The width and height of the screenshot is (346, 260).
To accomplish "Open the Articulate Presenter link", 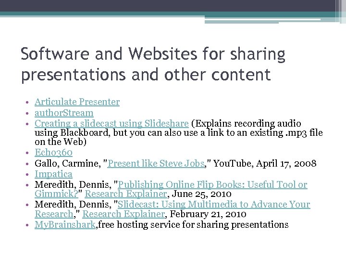I will click(x=77, y=102).
